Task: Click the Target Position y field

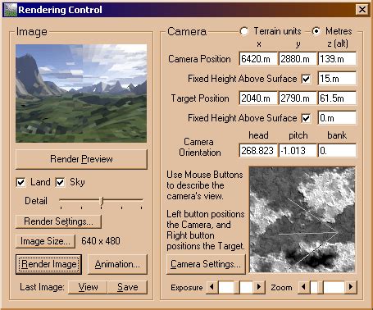Action: click(x=298, y=98)
